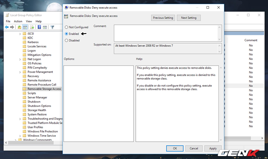Click the Comment box scroll-down arrow

(x=219, y=39)
